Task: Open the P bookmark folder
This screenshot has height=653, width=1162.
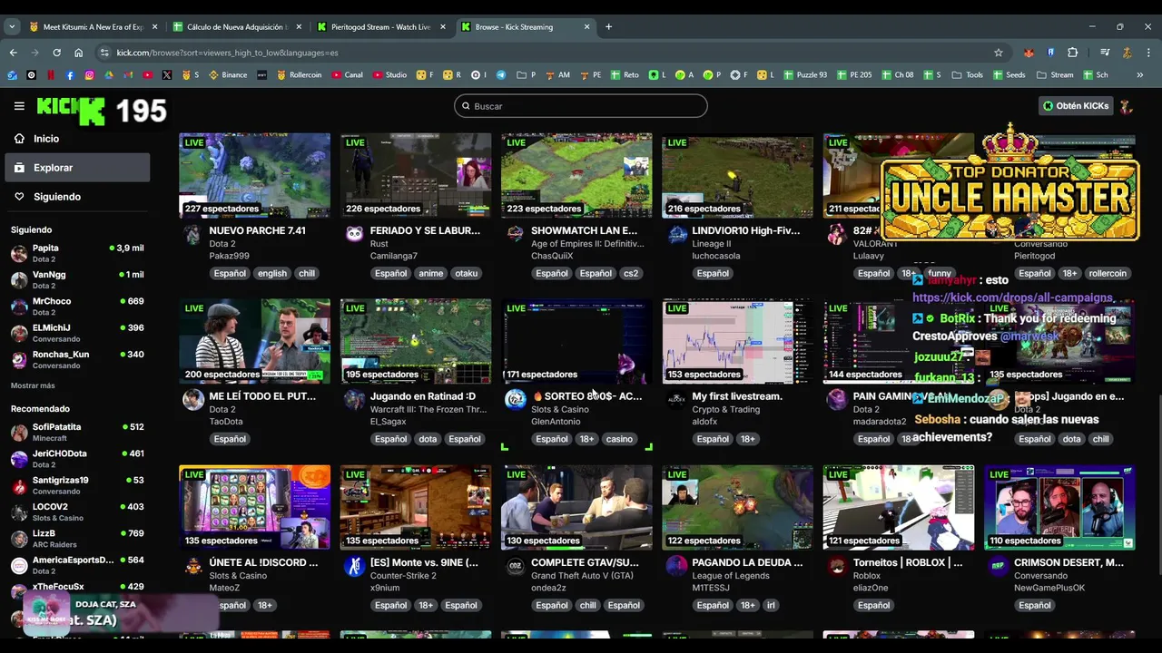Action: (527, 75)
